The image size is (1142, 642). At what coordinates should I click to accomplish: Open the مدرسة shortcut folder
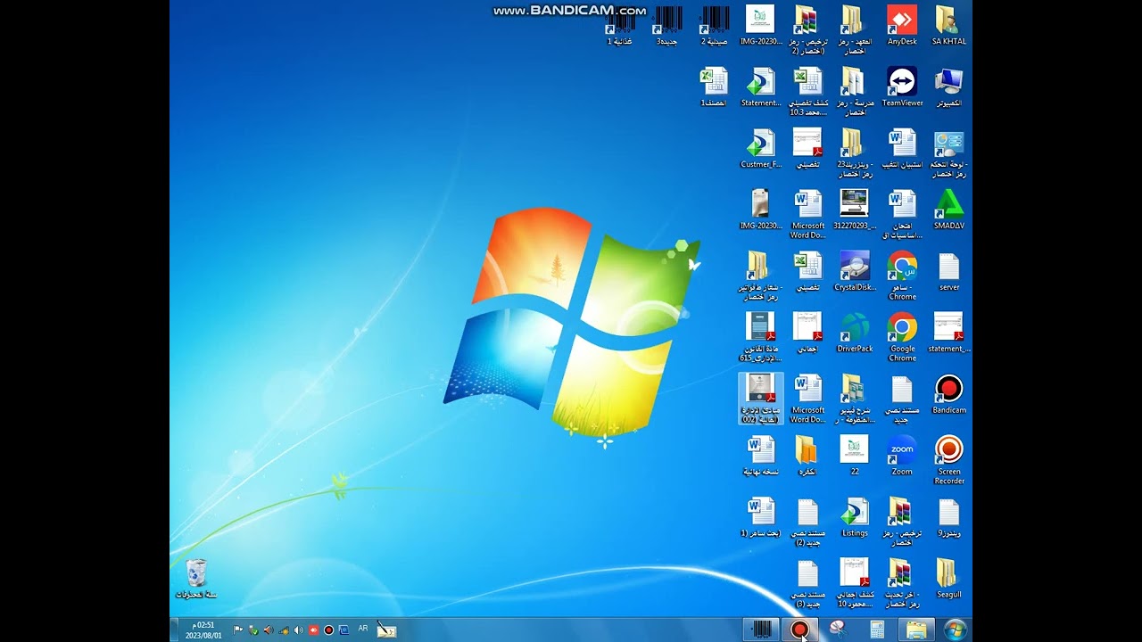pos(855,91)
